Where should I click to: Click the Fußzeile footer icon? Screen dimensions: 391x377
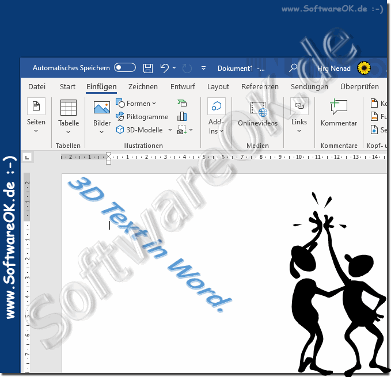point(374,116)
